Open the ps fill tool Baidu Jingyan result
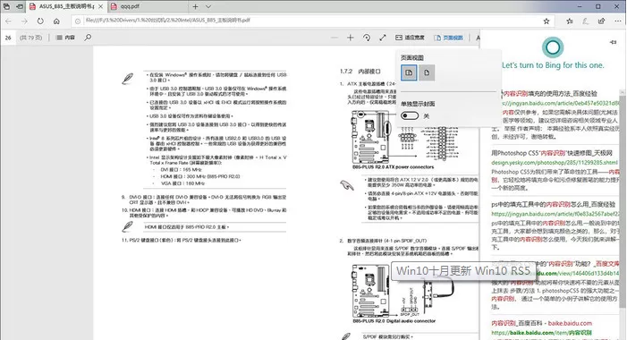Viewport: 627px width, 340px height. coord(554,204)
